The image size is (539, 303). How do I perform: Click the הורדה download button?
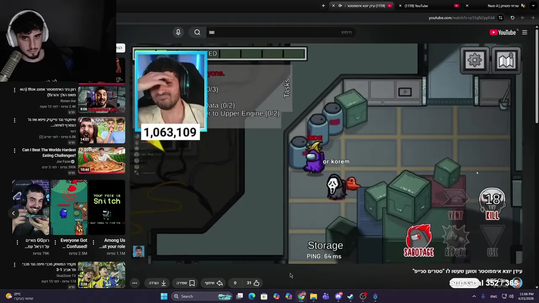point(157,283)
